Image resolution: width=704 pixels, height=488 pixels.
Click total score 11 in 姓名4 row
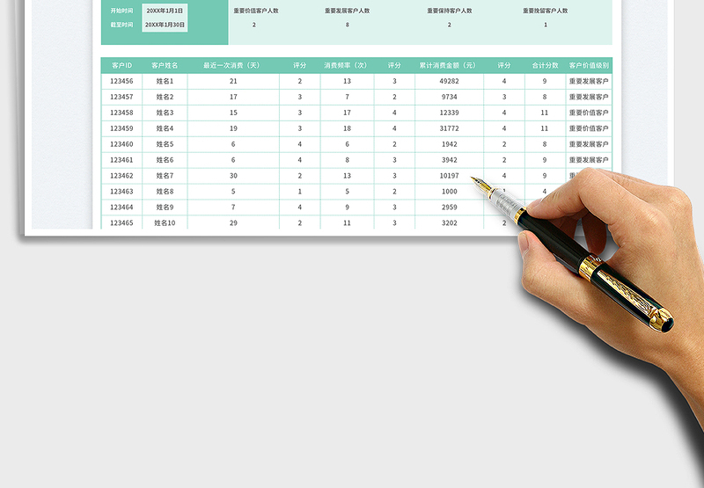pos(545,128)
